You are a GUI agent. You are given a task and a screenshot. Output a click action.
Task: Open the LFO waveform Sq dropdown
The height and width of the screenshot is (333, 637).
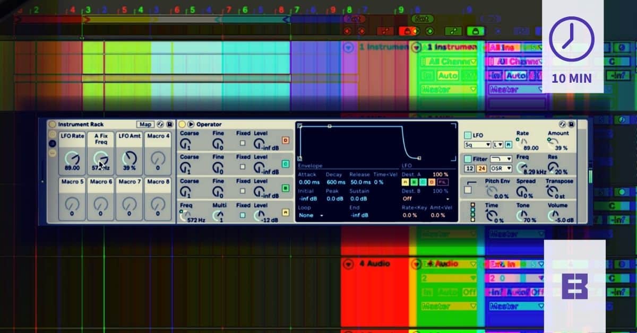point(478,144)
